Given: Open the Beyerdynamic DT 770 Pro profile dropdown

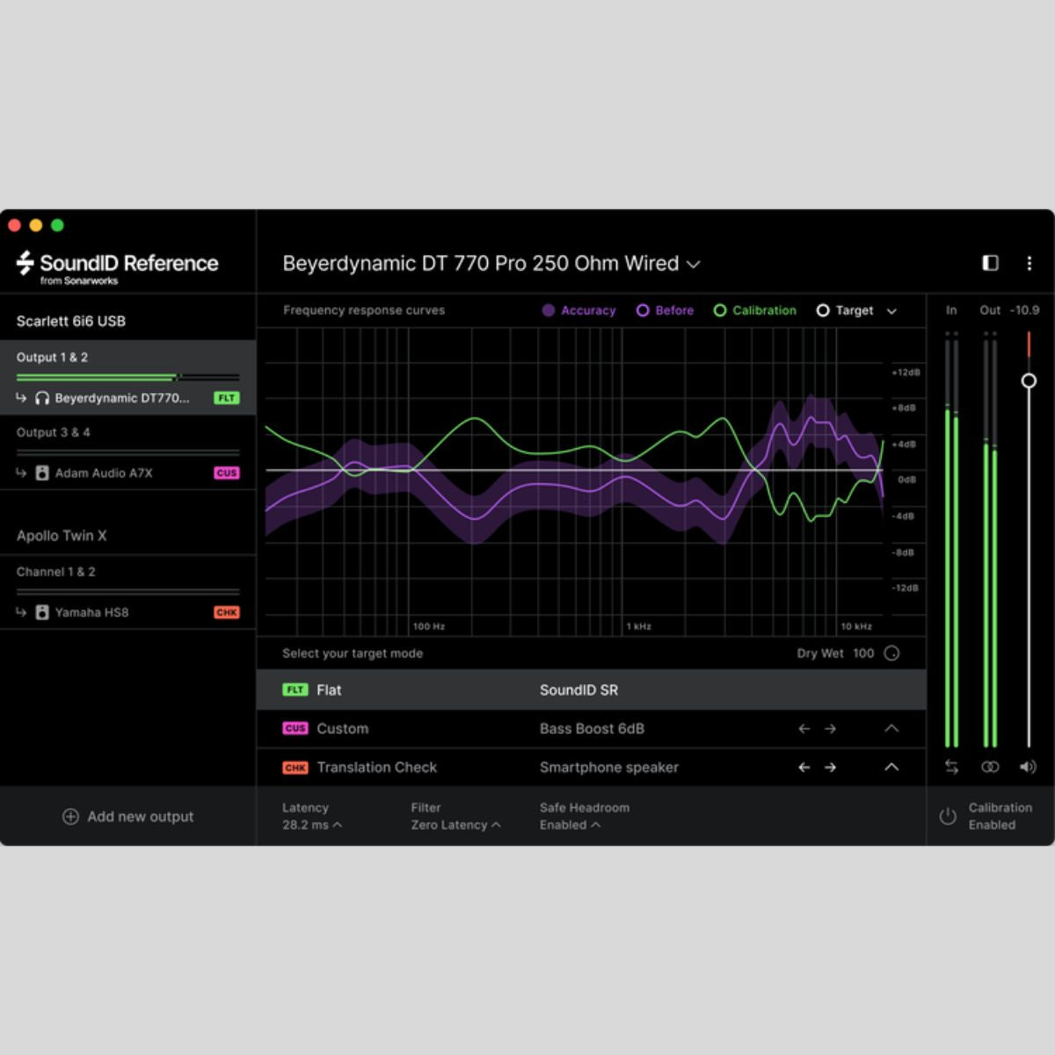Looking at the screenshot, I should (491, 264).
